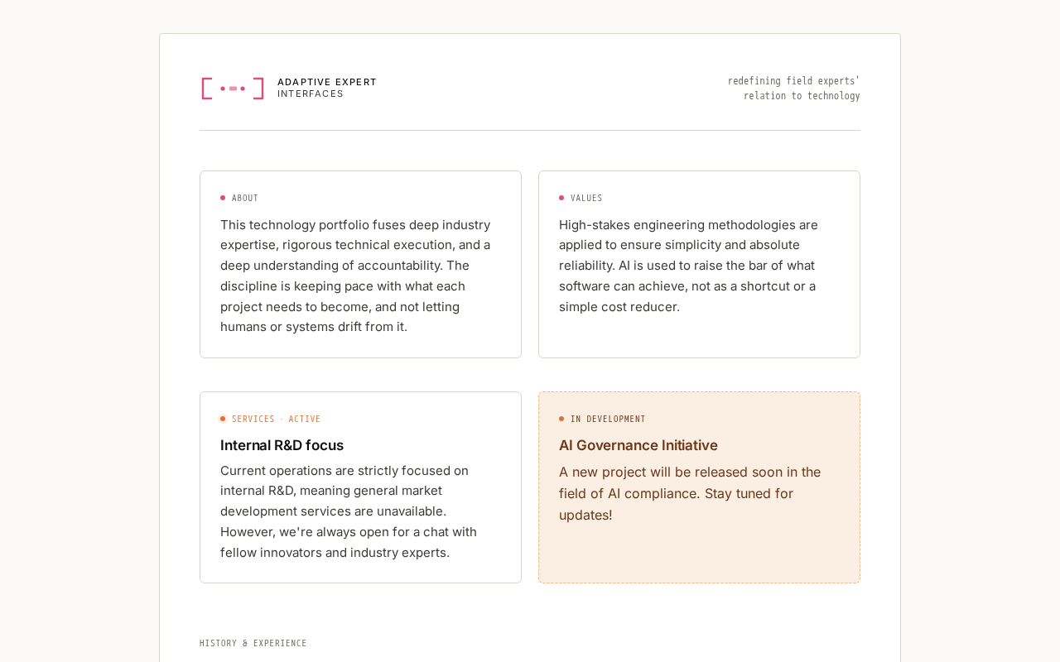Image resolution: width=1060 pixels, height=662 pixels.
Task: Click the orange dot beside IN DEVELOPMENT
Action: pyautogui.click(x=561, y=419)
